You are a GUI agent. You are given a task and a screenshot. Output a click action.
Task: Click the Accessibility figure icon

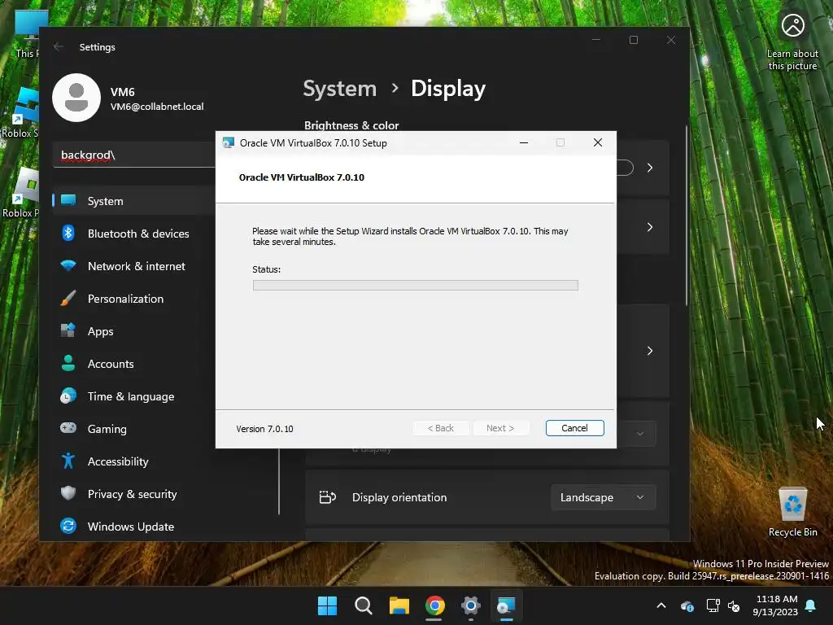(x=68, y=461)
